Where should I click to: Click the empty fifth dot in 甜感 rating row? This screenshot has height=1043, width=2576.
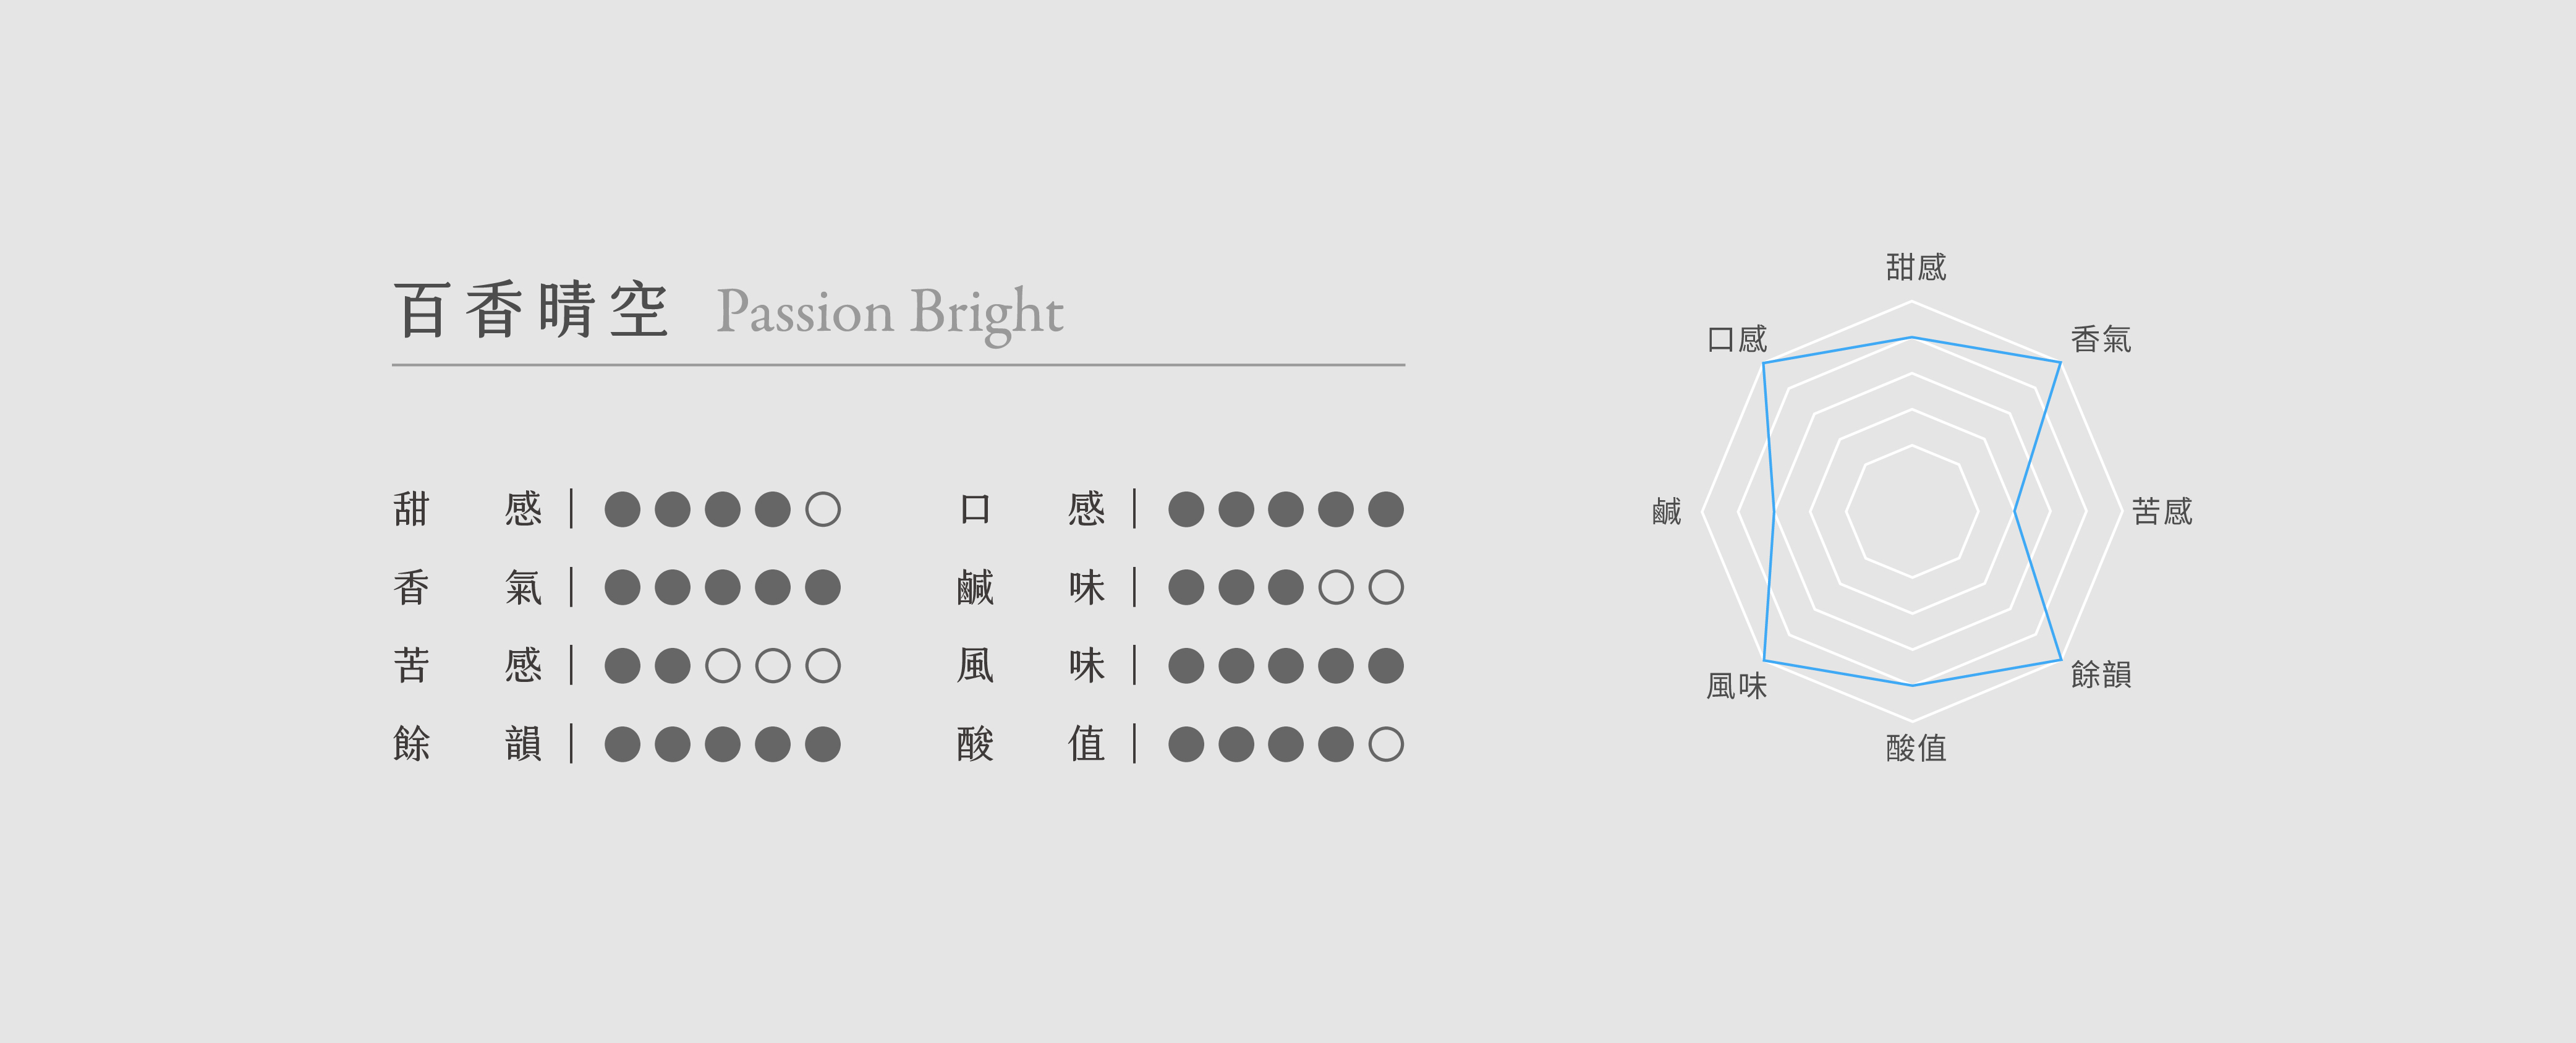pos(822,509)
